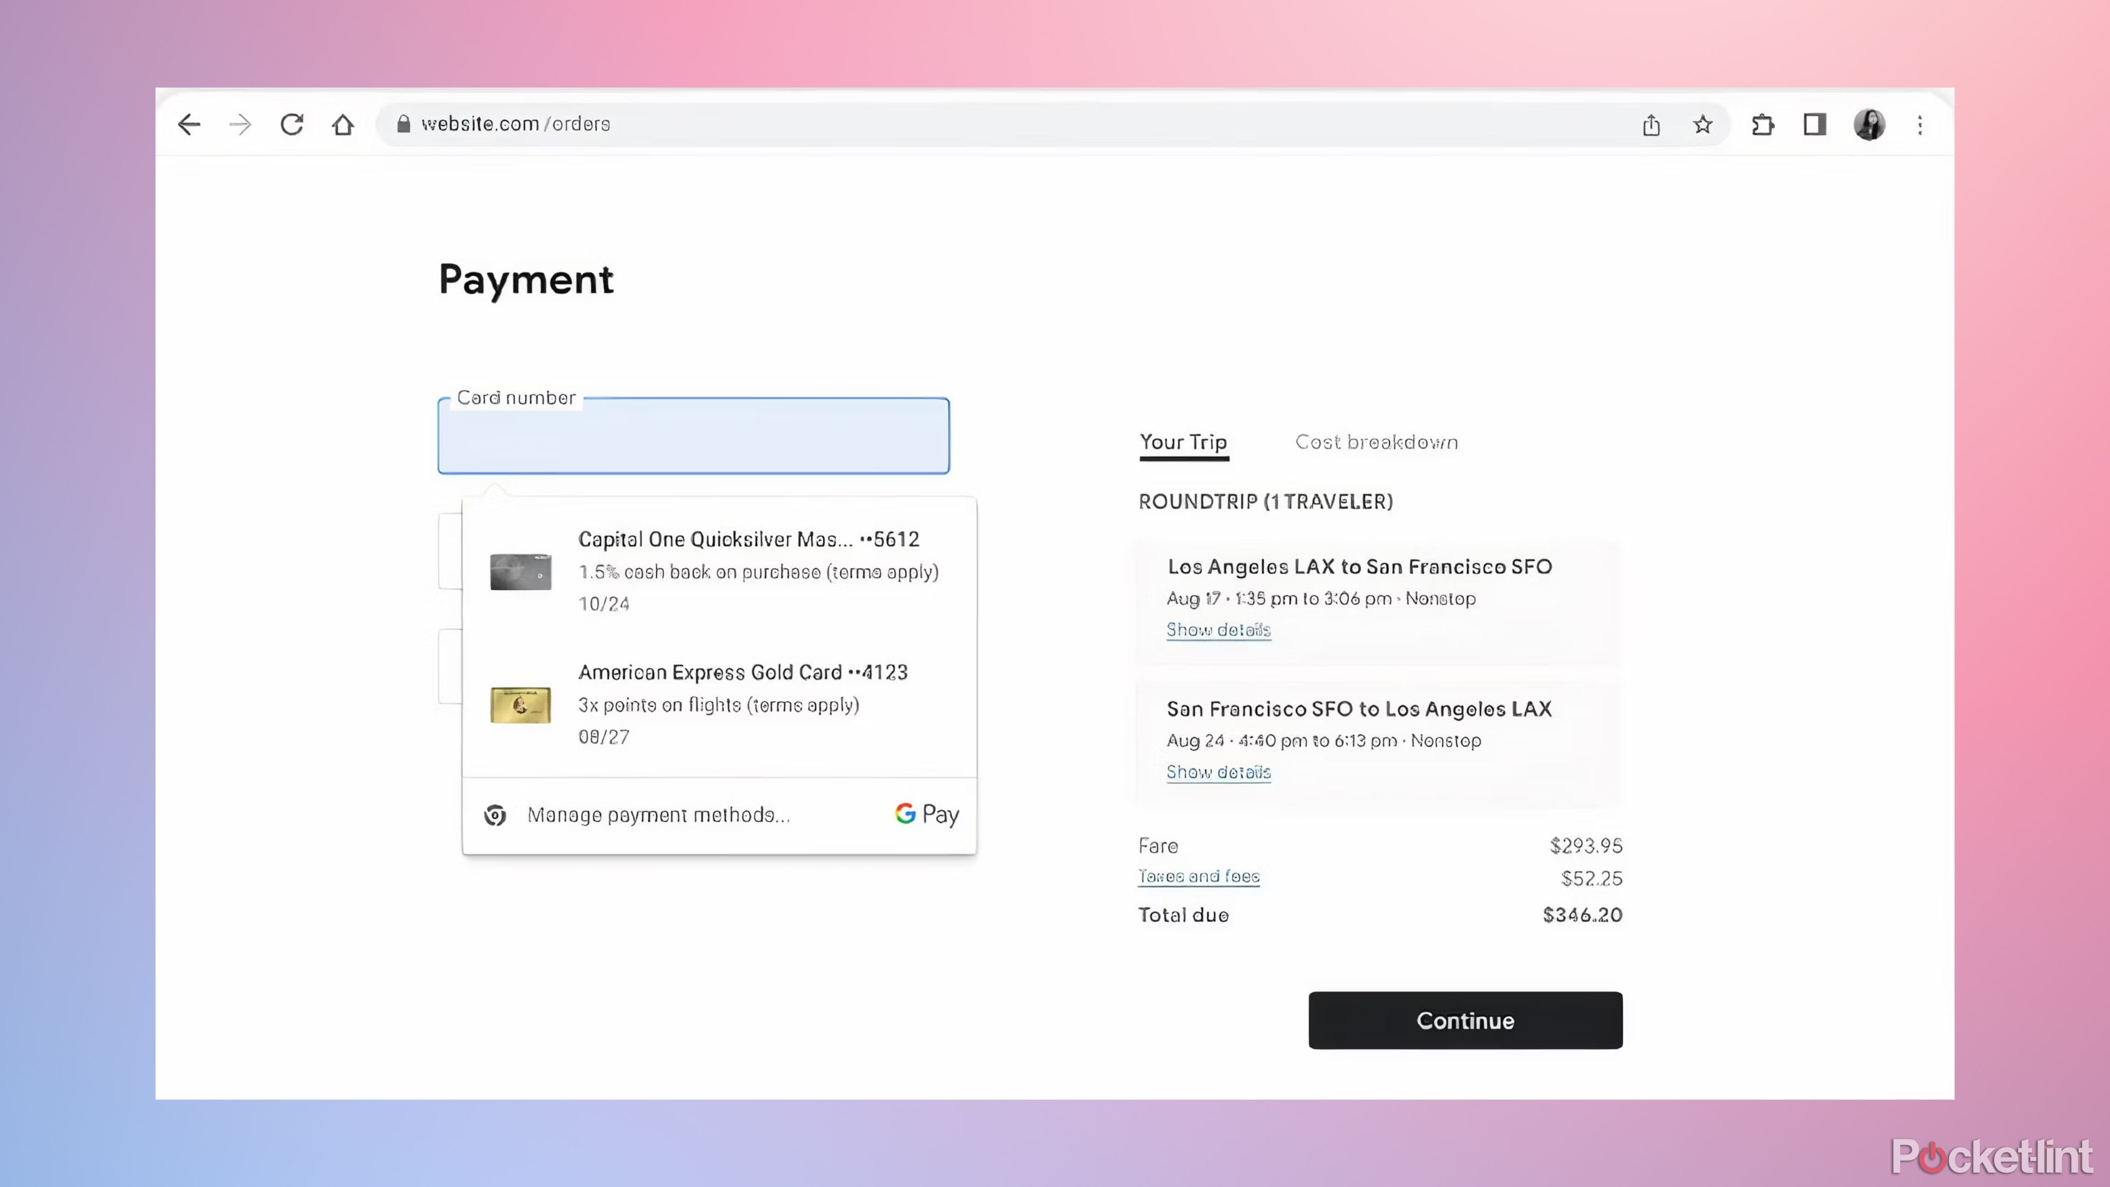
Task: Bookmark the page with the star icon
Action: [1703, 125]
